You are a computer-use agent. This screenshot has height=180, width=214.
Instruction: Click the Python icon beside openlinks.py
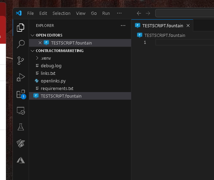coord(37,81)
